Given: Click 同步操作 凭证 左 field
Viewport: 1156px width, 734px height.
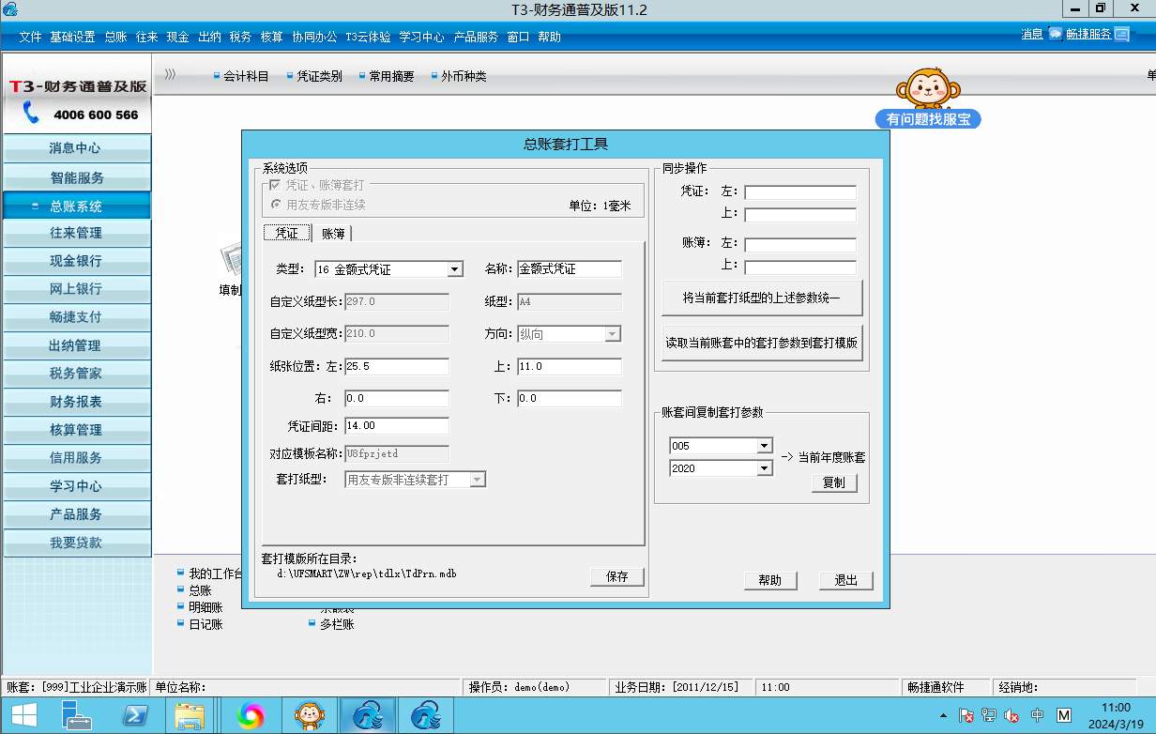Looking at the screenshot, I should (x=800, y=192).
